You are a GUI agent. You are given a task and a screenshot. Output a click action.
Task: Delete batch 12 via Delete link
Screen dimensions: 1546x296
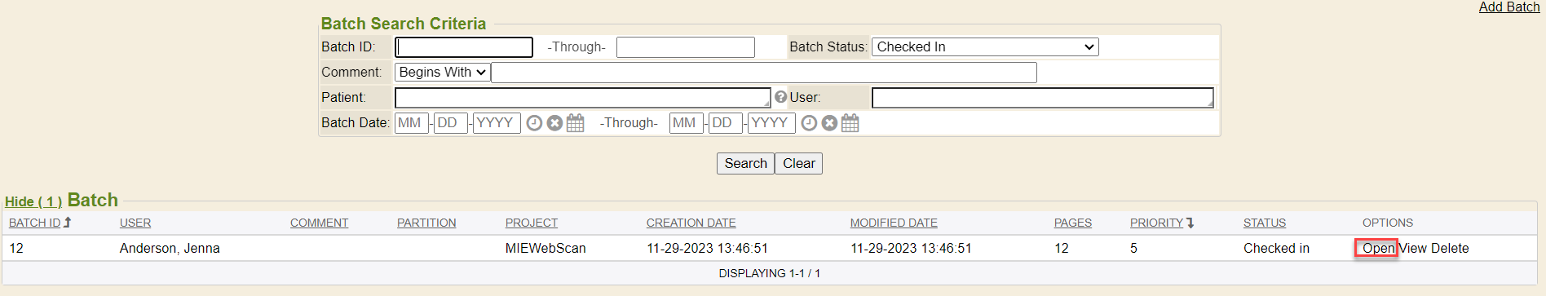[1450, 248]
